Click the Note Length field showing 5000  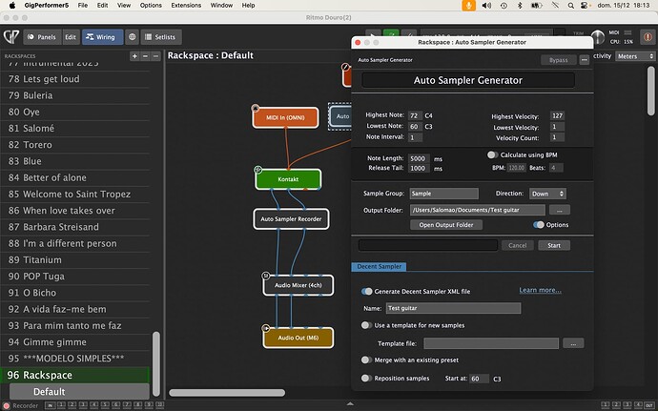click(x=419, y=158)
